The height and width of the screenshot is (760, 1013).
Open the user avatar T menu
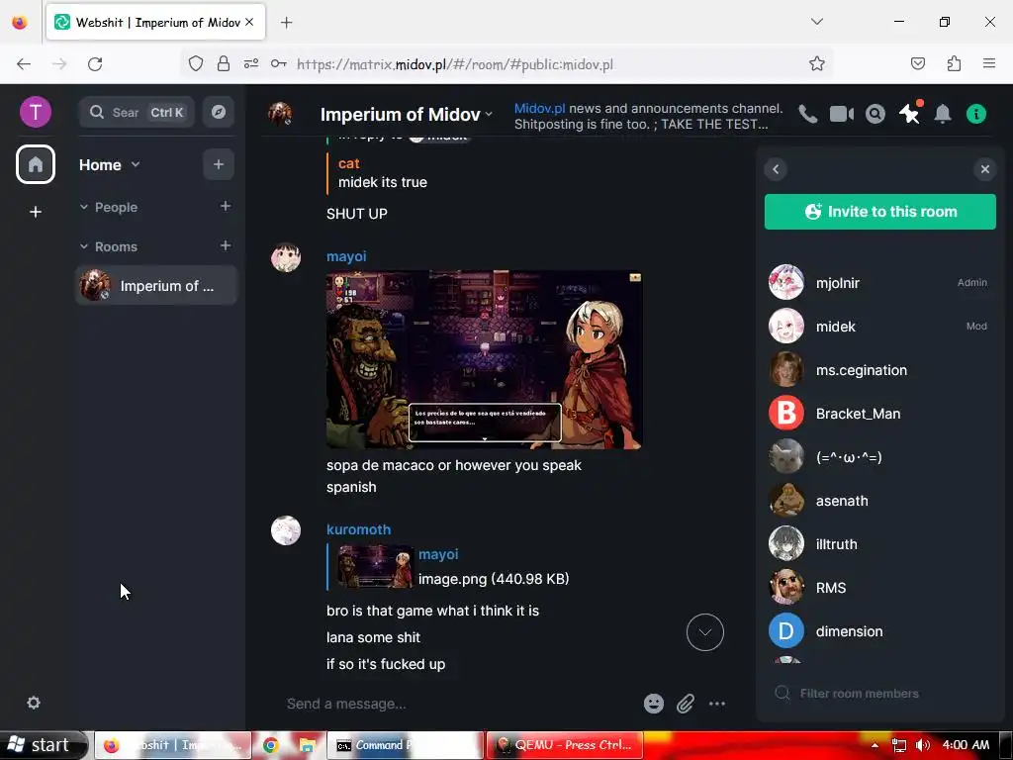click(36, 113)
